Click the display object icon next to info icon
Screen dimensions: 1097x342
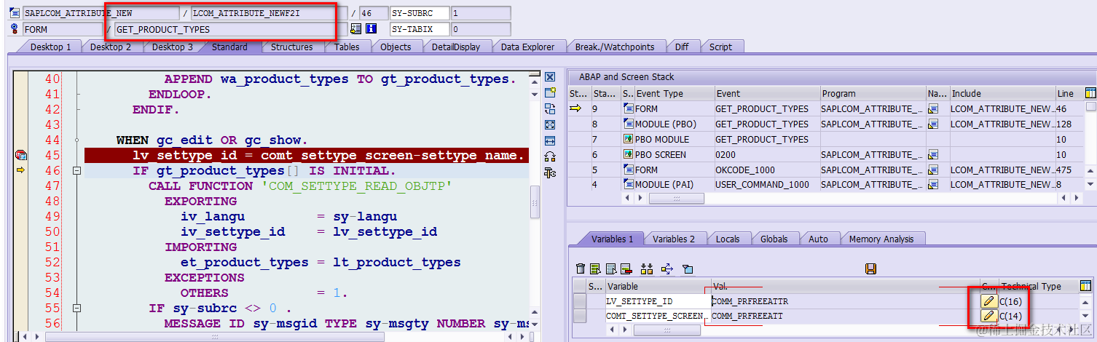355,29
